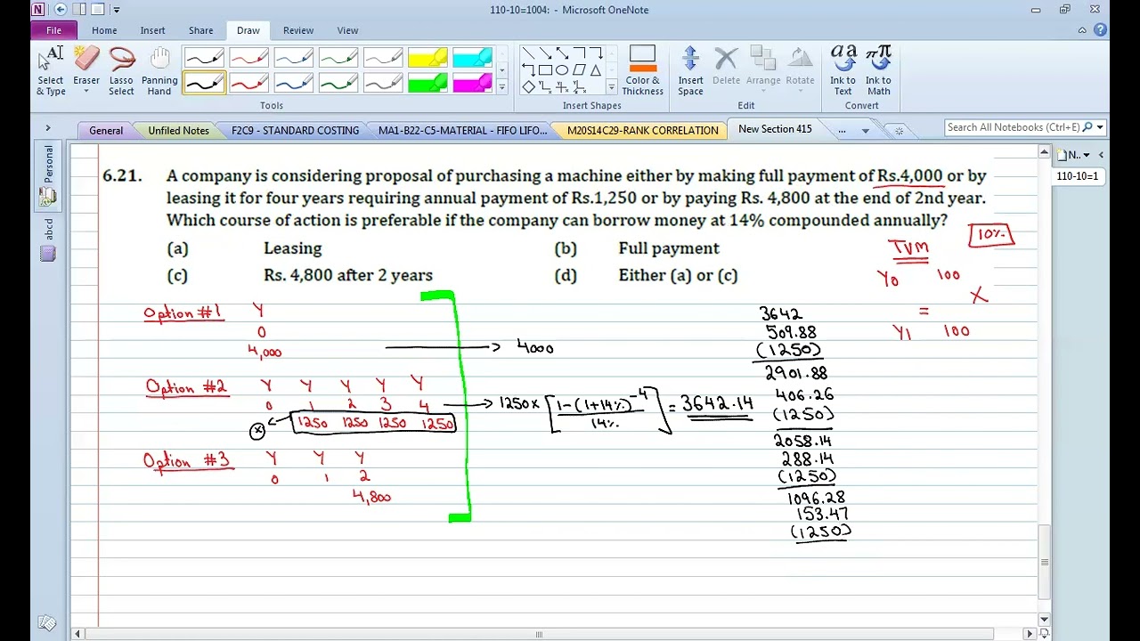
Task: Switch to the View ribbon tab
Action: tap(347, 30)
